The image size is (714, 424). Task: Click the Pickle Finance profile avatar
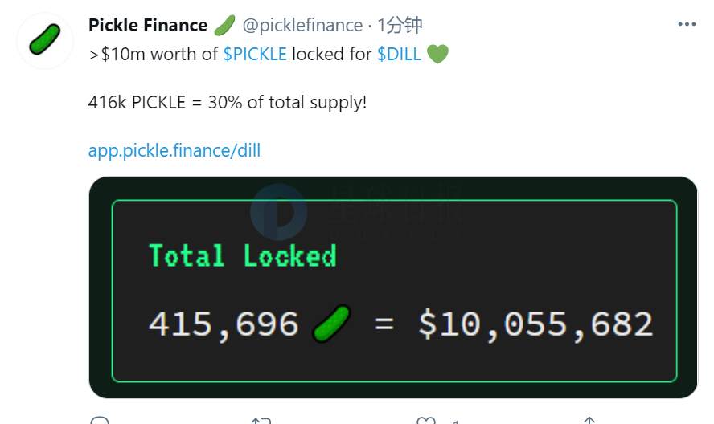coord(45,40)
